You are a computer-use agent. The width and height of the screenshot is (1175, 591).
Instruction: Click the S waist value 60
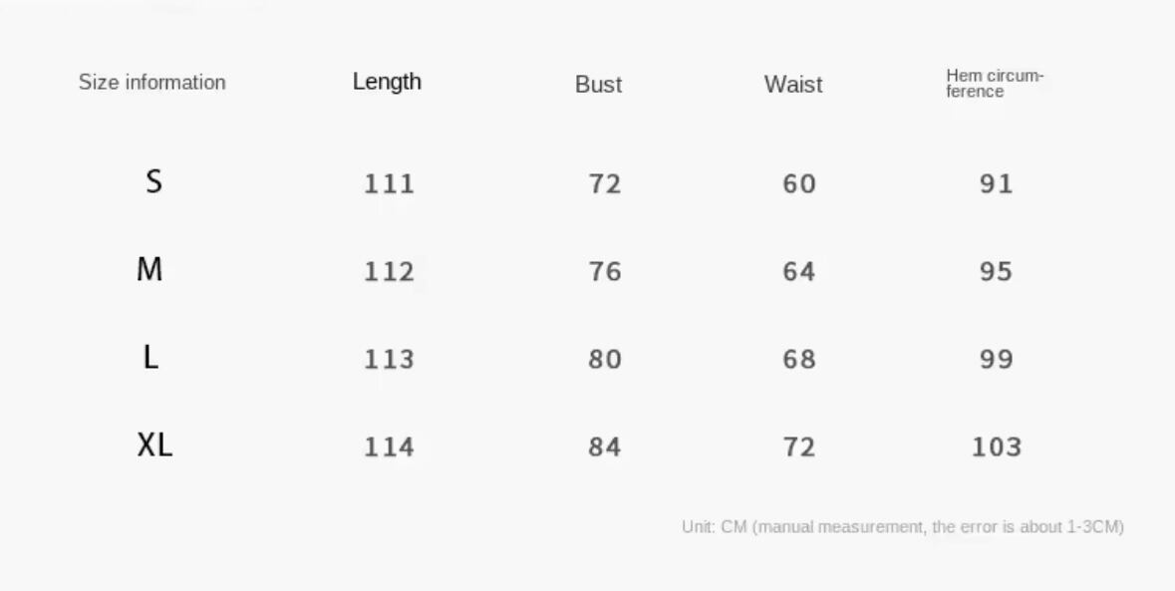click(799, 184)
